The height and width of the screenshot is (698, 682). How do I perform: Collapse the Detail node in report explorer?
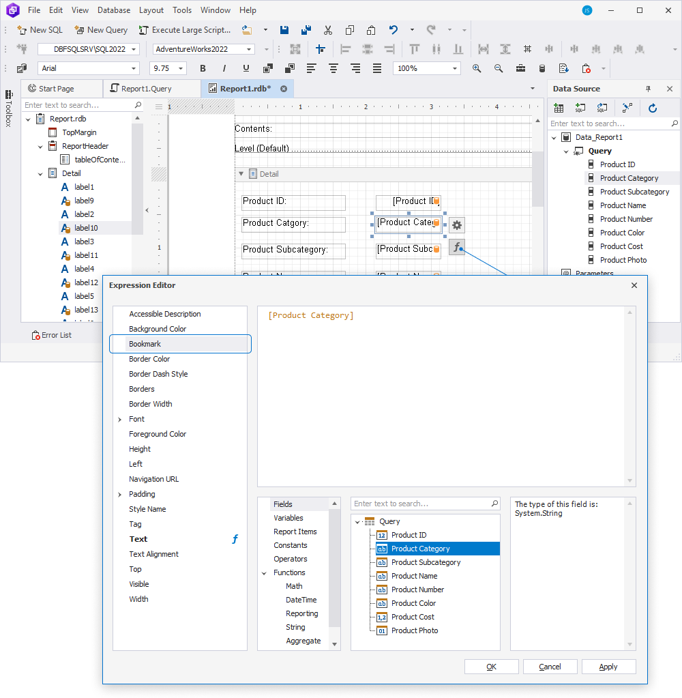pyautogui.click(x=40, y=173)
